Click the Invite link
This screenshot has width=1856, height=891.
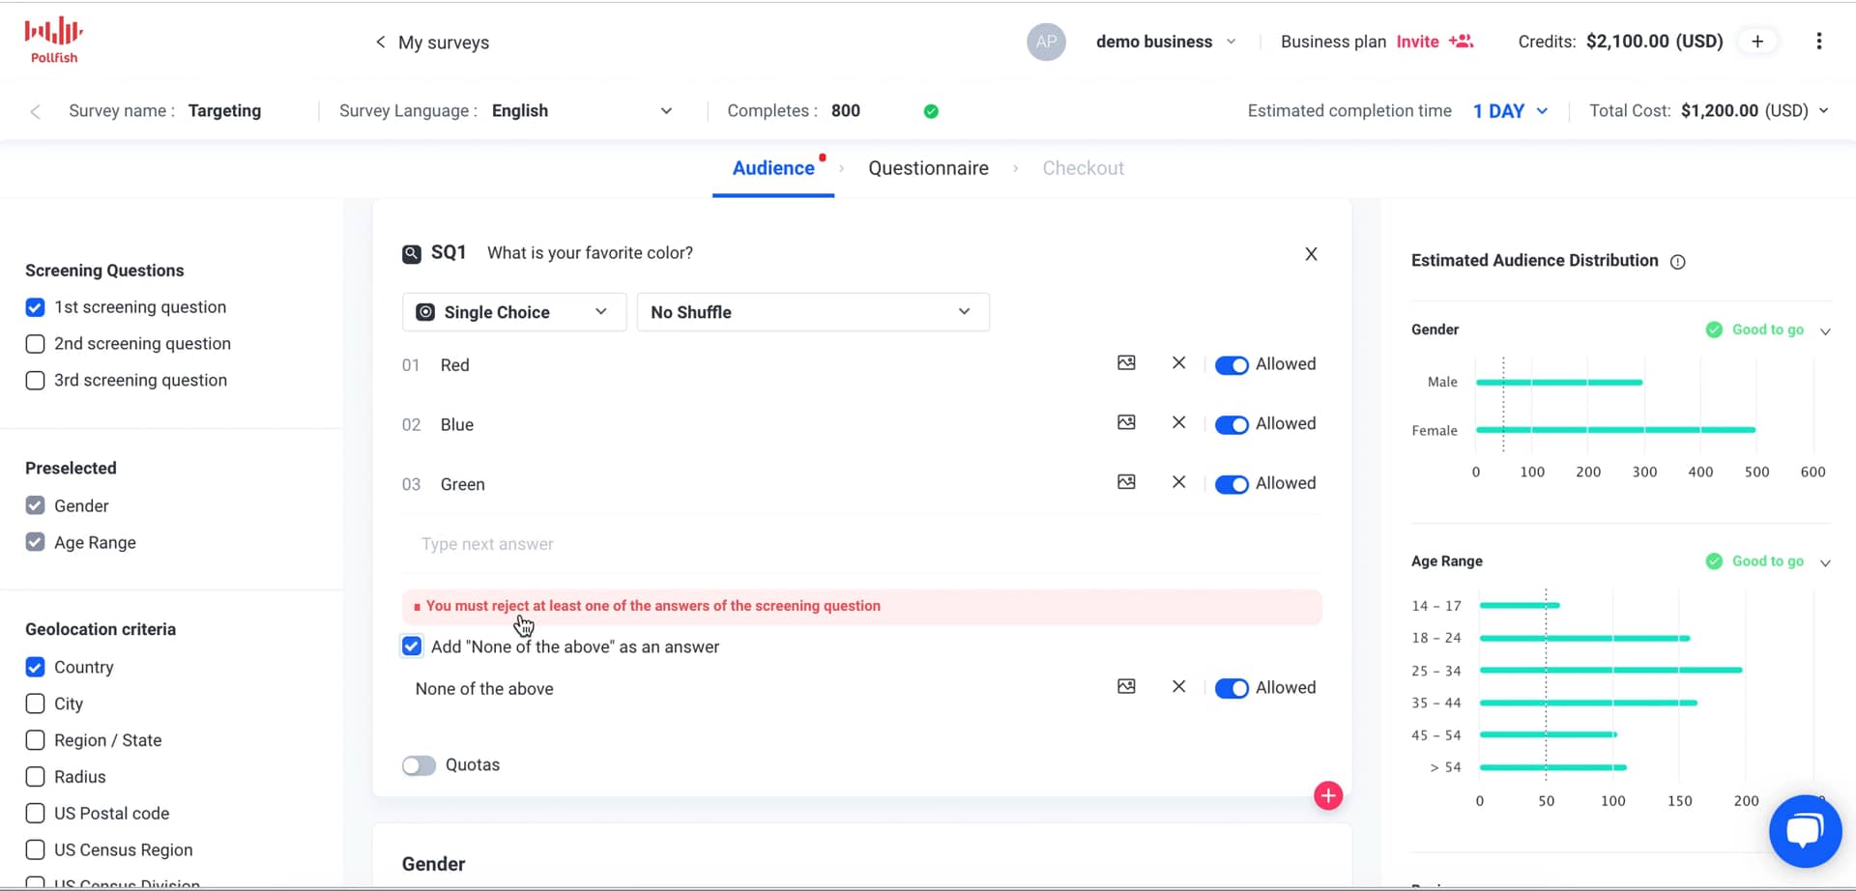[1417, 42]
